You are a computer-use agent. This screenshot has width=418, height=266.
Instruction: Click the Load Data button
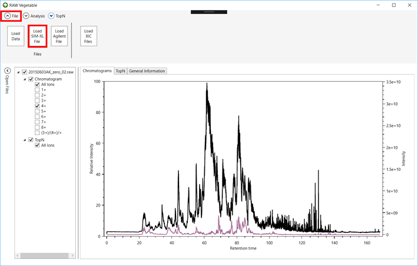click(x=16, y=36)
